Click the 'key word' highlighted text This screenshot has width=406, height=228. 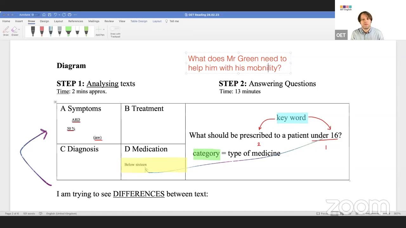(291, 118)
